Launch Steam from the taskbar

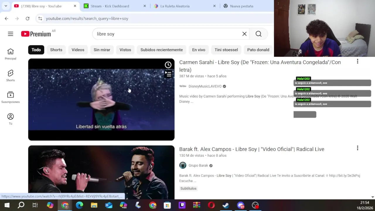[226, 205]
